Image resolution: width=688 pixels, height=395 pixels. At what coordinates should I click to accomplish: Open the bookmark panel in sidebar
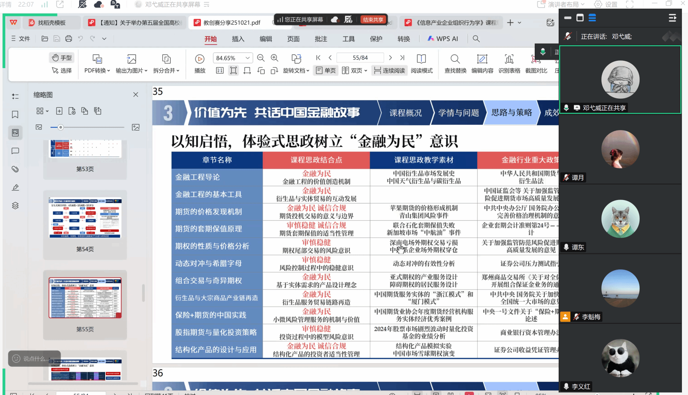(15, 115)
